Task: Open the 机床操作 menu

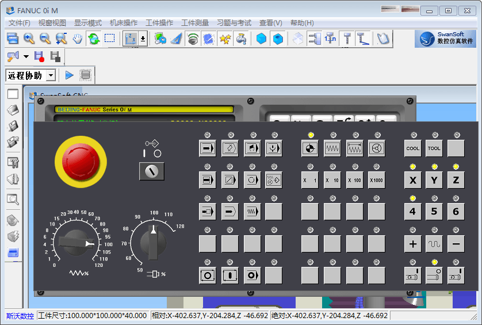Action: [x=124, y=23]
